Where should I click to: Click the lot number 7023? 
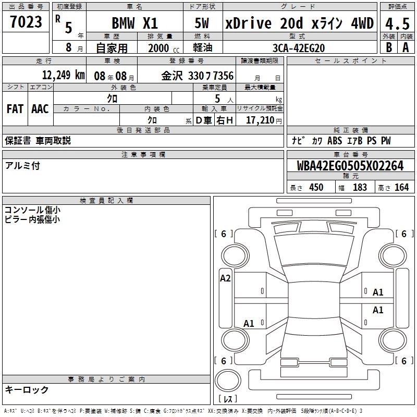coord(26,21)
